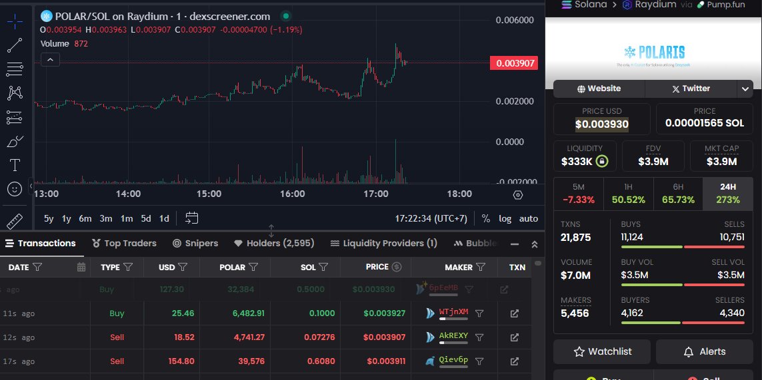The width and height of the screenshot is (762, 380).
Task: Open WTjnXM transaction in explorer
Action: coord(514,313)
